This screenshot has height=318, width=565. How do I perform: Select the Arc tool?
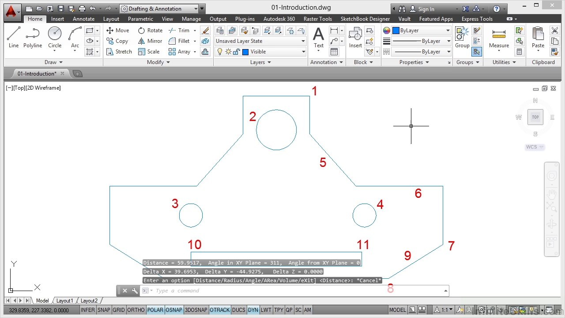click(75, 37)
